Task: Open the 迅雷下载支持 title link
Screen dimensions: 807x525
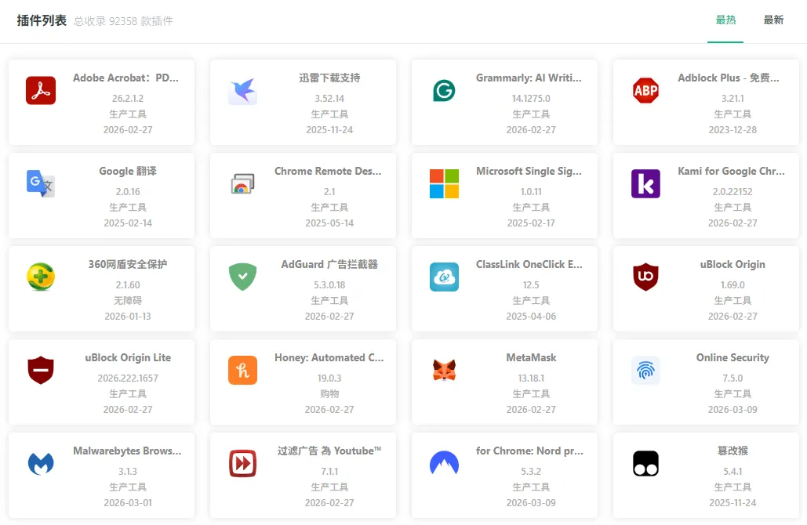Action: click(329, 78)
